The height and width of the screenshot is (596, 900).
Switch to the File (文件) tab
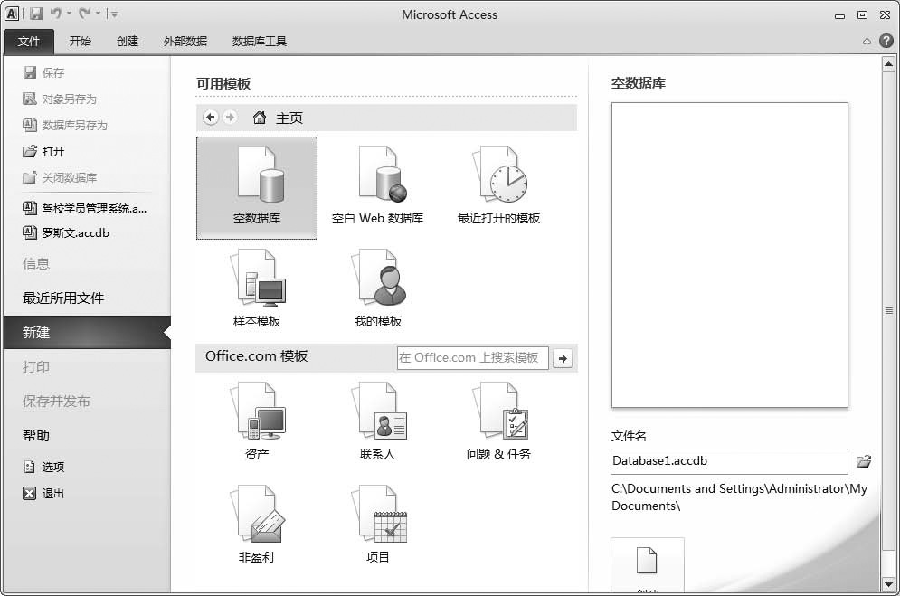point(29,42)
